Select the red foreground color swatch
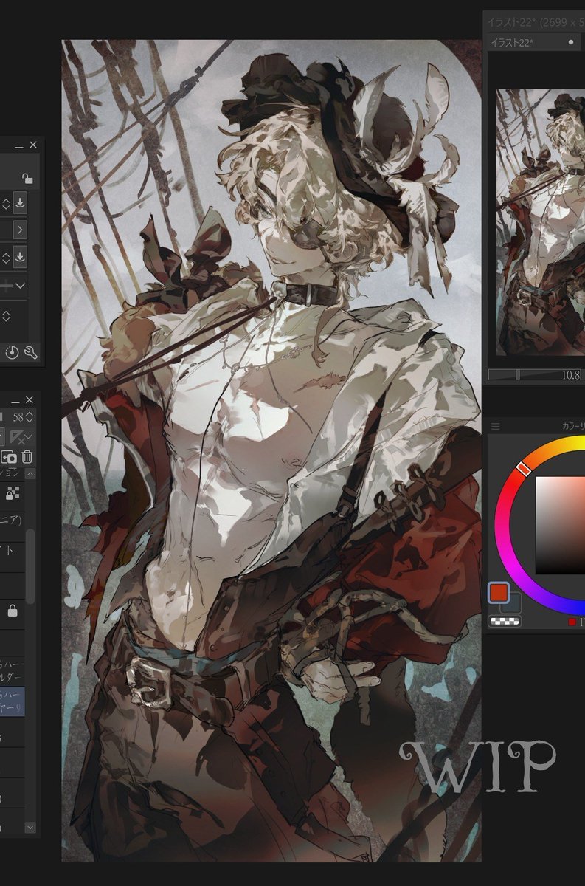The image size is (585, 886). 498,592
